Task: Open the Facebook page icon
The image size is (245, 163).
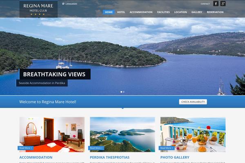Action: pyautogui.click(x=216, y=3)
